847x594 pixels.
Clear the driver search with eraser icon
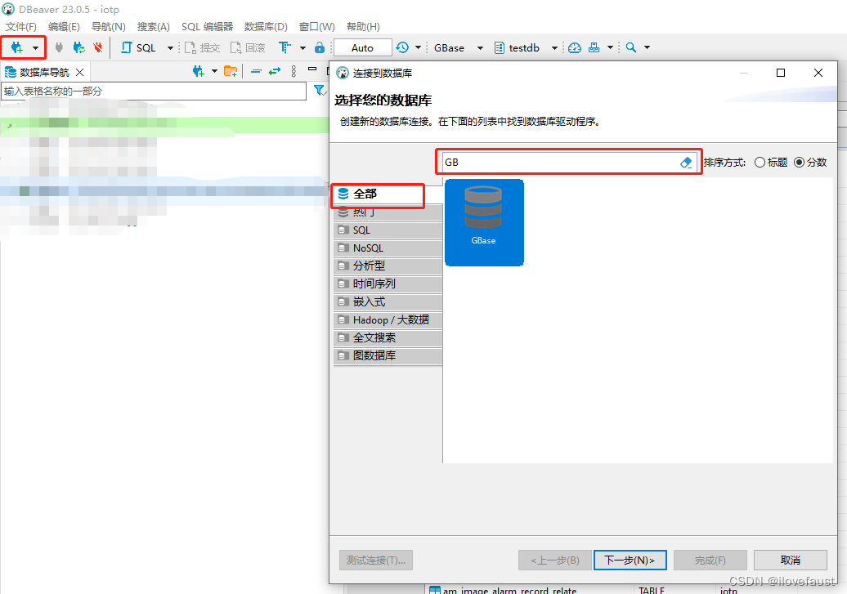[686, 163]
